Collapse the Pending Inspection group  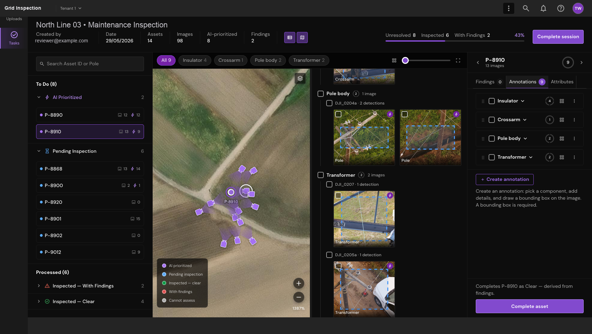pyautogui.click(x=39, y=151)
